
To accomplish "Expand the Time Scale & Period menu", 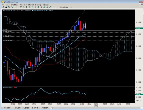I will click(x=27, y=5).
